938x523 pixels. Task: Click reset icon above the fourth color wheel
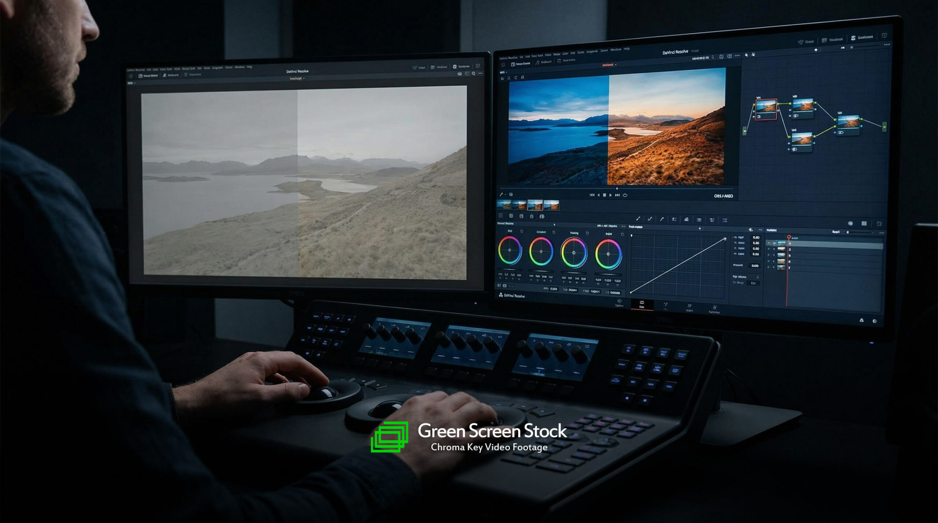coord(622,234)
